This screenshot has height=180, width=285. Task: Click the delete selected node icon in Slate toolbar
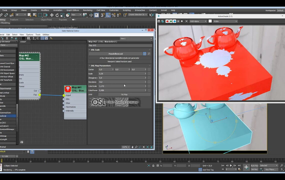click(7, 38)
